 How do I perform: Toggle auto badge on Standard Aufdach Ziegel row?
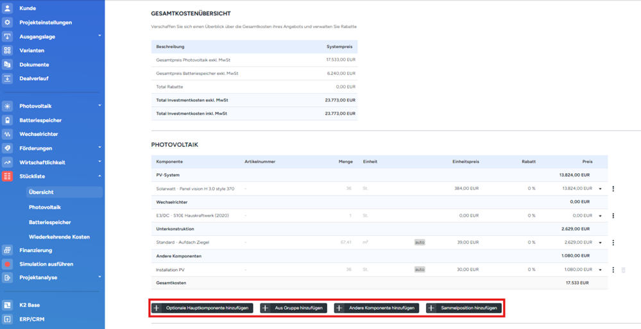coord(420,242)
